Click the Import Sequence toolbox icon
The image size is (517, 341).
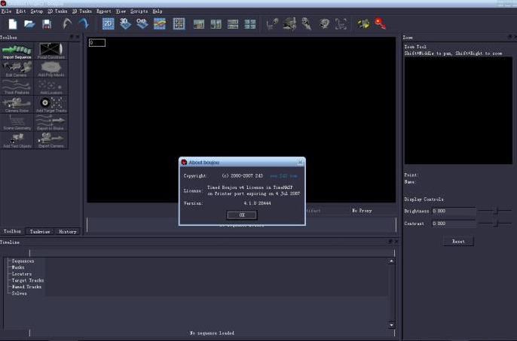[17, 50]
